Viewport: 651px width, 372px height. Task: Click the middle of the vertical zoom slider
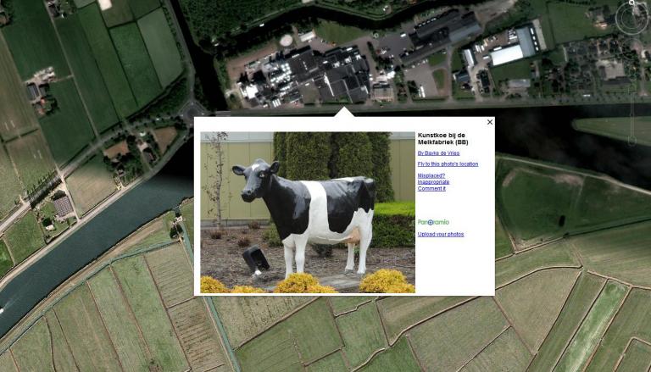(632, 108)
